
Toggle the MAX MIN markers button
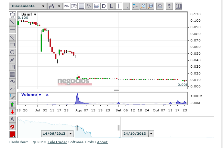pyautogui.click(x=74, y=6)
